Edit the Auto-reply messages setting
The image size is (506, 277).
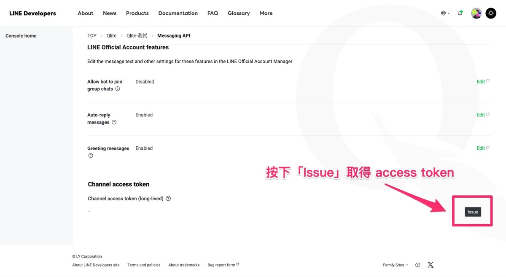pyautogui.click(x=483, y=115)
